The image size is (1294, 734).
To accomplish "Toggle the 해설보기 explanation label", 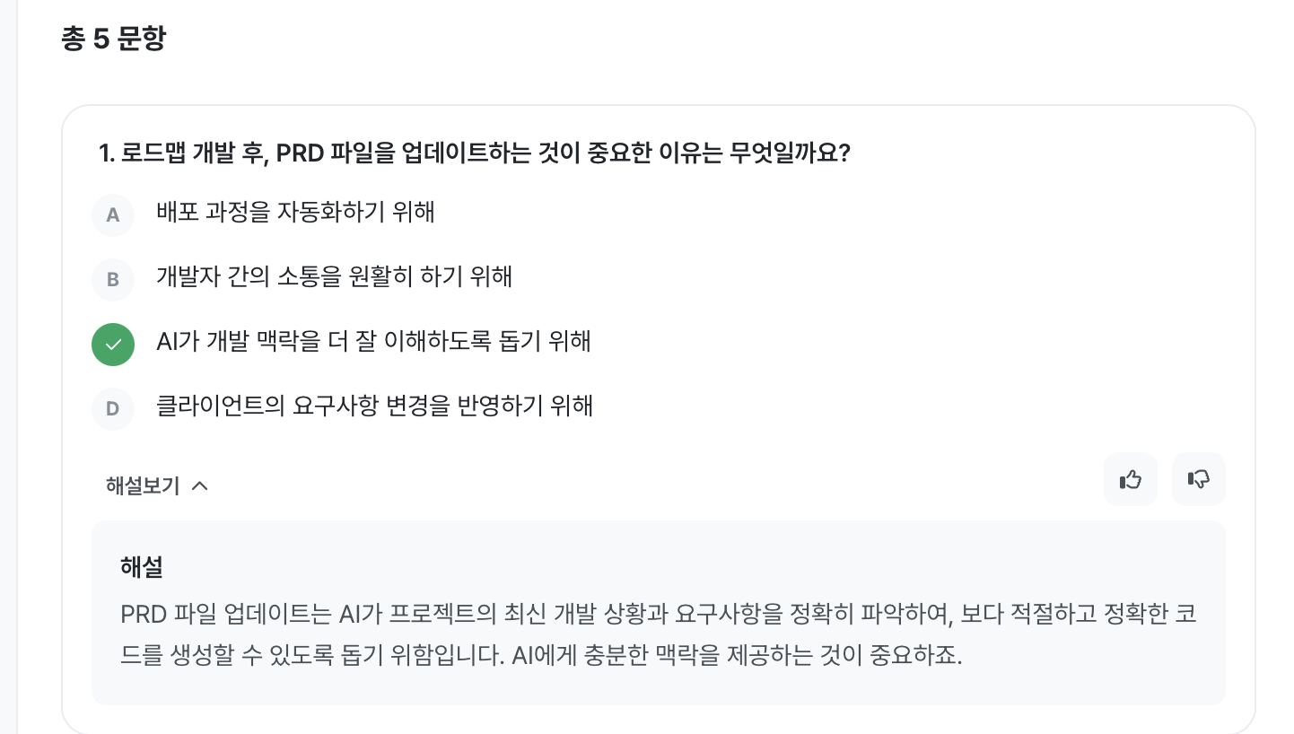I will point(143,485).
